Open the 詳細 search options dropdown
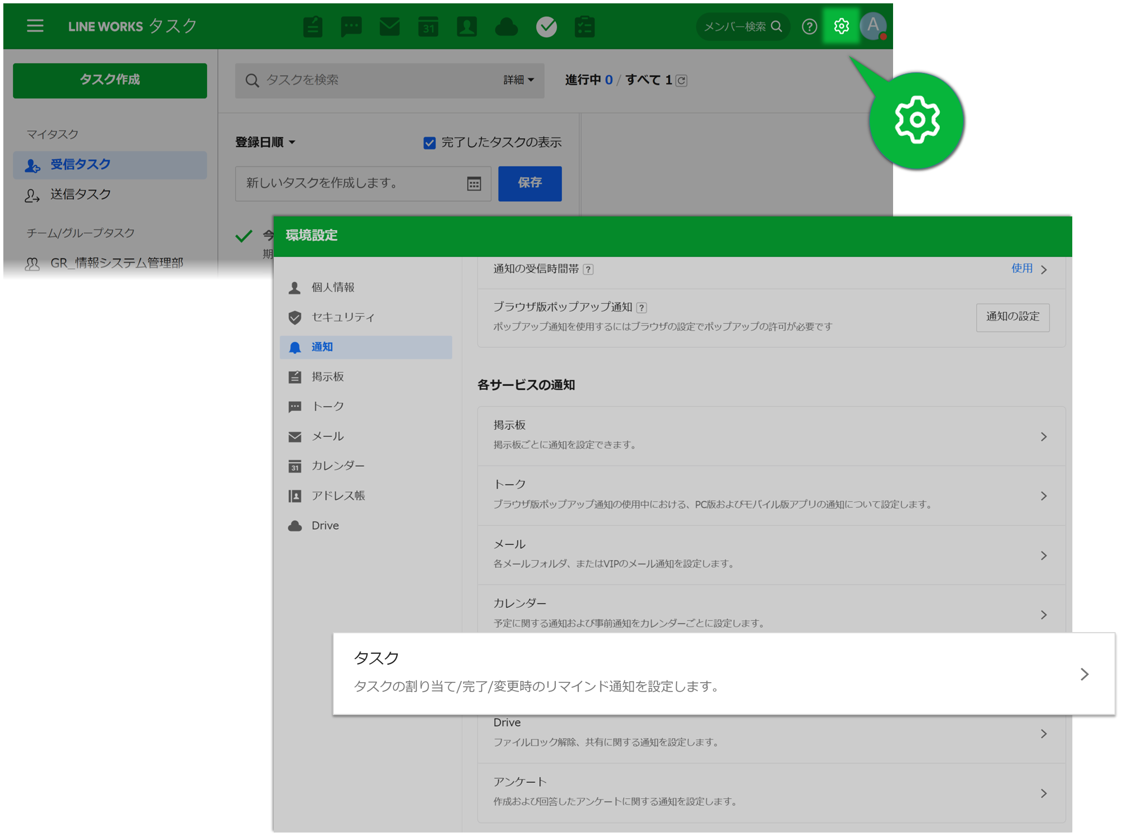Screen dimensions: 1124x838 click(x=518, y=80)
